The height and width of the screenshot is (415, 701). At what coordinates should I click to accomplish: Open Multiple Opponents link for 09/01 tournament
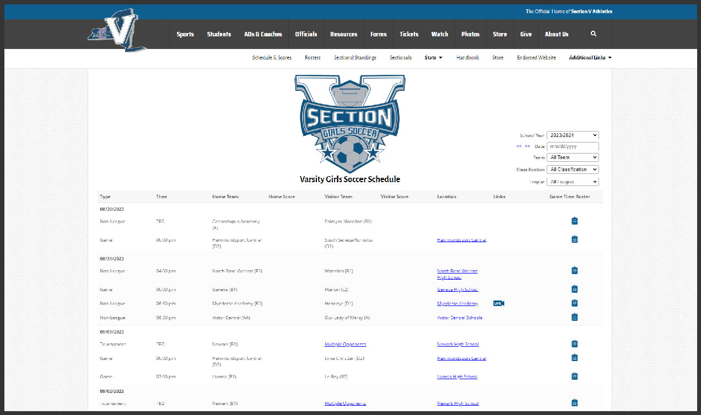click(x=346, y=345)
